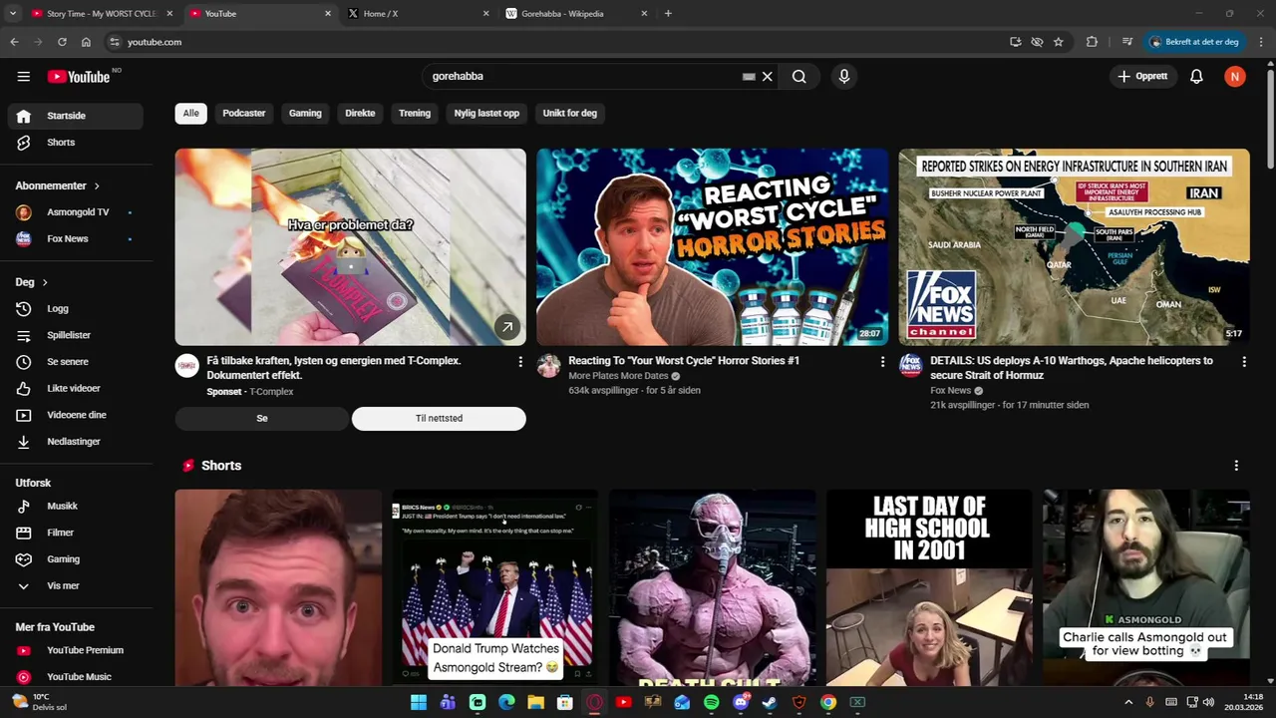Open the Charlie calls Asmongold out short
The width and height of the screenshot is (1276, 718).
1146,587
